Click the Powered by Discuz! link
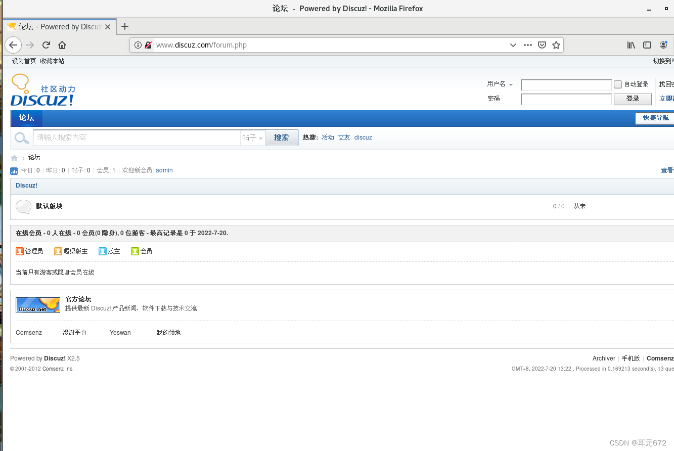 tap(55, 358)
